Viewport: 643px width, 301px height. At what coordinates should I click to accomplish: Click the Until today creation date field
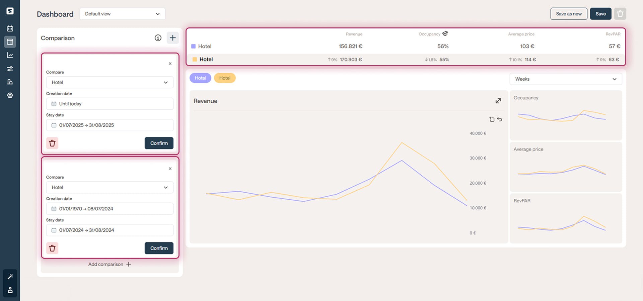pos(110,104)
